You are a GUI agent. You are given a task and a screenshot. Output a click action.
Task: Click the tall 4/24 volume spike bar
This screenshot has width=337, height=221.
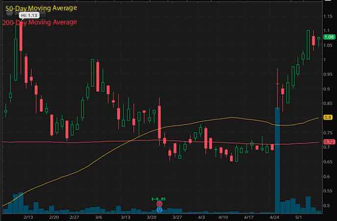277,160
